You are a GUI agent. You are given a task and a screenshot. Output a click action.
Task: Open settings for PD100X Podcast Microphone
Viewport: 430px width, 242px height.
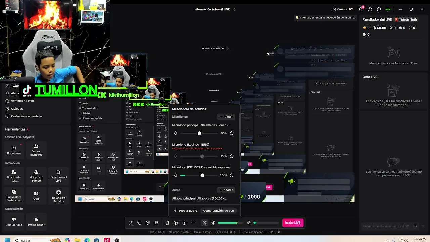tap(232, 175)
